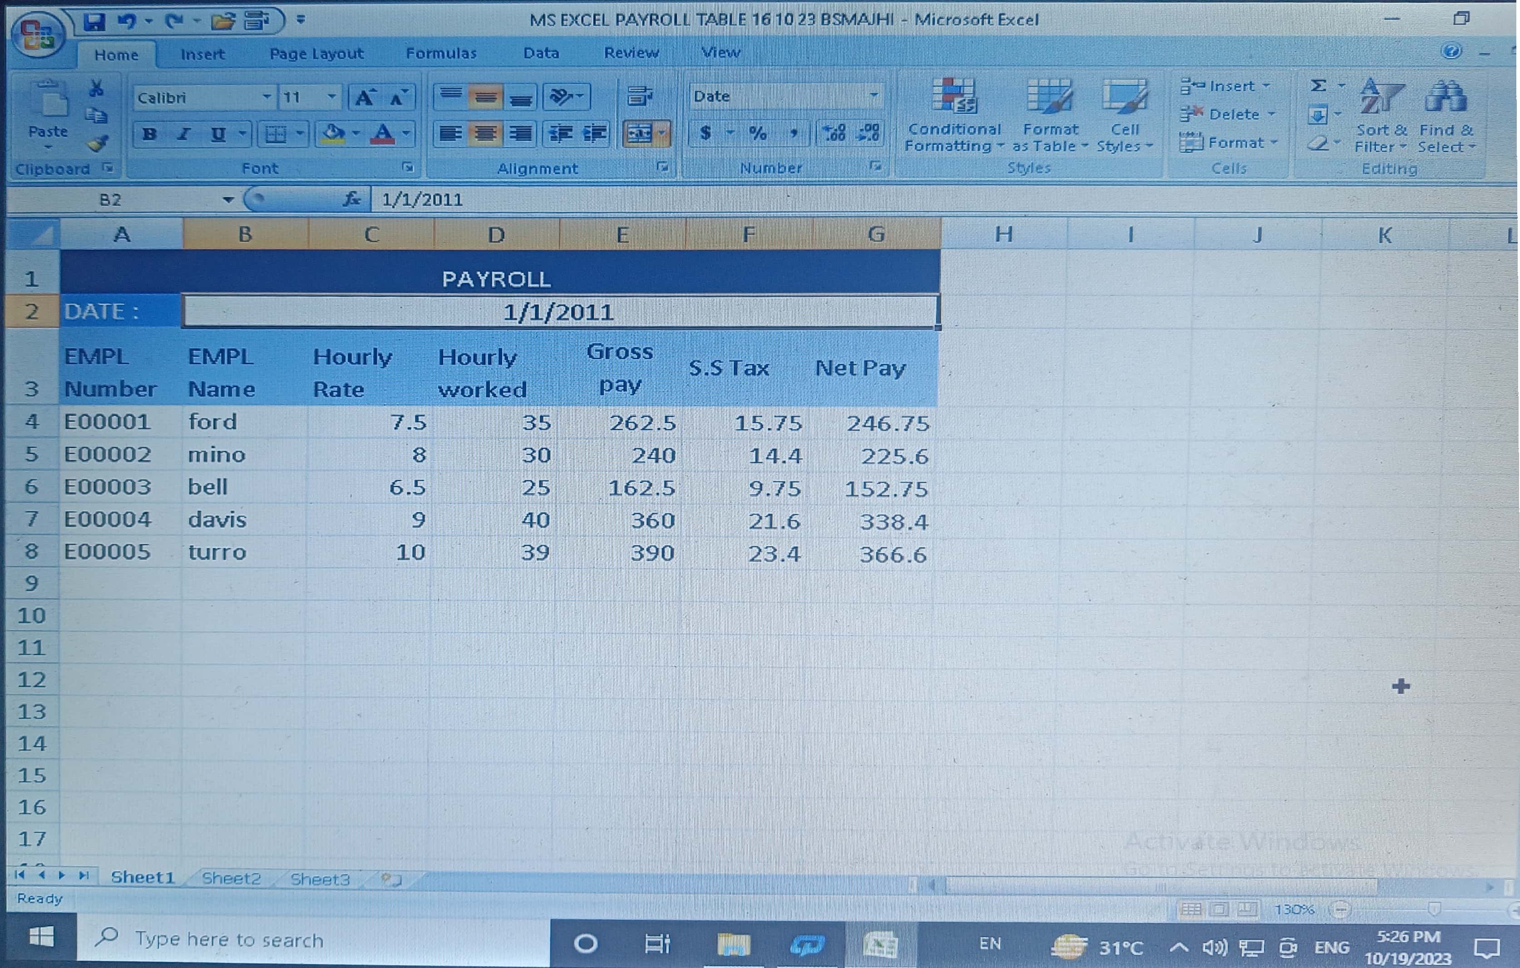Click the Increase Decimal icon
Image resolution: width=1520 pixels, height=968 pixels.
pos(834,133)
